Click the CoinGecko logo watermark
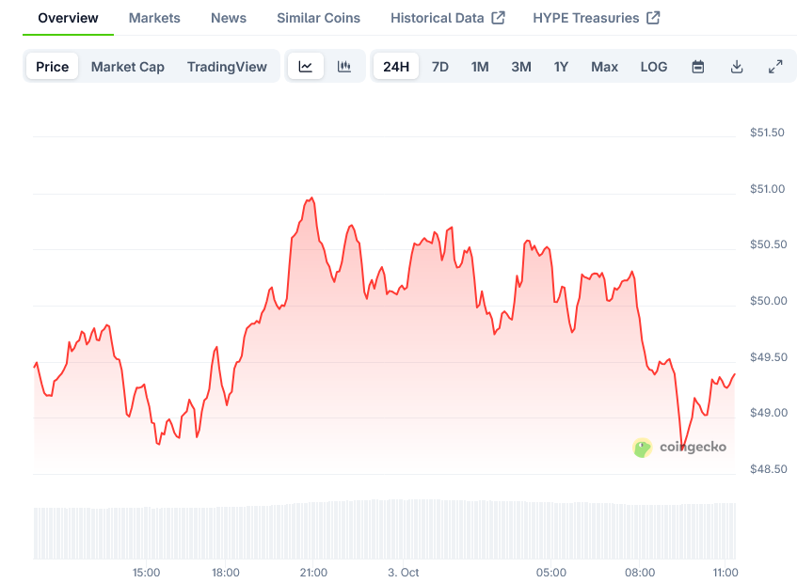 [x=679, y=448]
